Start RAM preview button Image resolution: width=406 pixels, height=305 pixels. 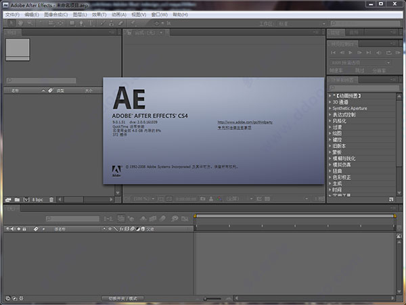tap(398, 53)
